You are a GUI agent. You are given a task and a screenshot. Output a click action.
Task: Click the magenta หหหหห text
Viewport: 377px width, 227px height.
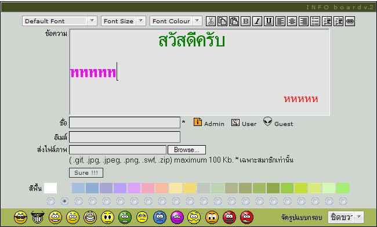pos(93,73)
